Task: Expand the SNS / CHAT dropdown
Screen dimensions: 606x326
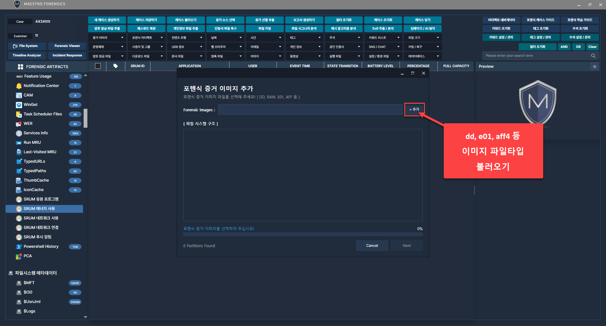Action: 383,47
